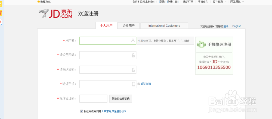Focus the 短信验证码 input field
272x119 pixels.
pyautogui.click(x=93, y=99)
